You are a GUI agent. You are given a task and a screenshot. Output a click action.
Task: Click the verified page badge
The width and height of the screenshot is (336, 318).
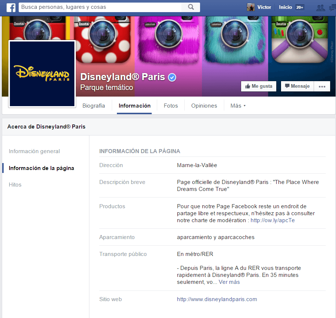[x=172, y=77]
